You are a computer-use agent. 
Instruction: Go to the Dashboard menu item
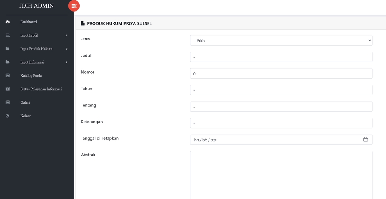(29, 22)
